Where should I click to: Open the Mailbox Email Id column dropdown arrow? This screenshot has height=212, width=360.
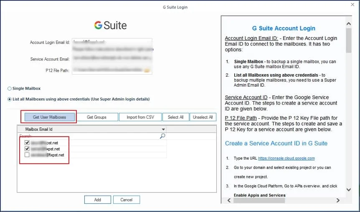163,130
